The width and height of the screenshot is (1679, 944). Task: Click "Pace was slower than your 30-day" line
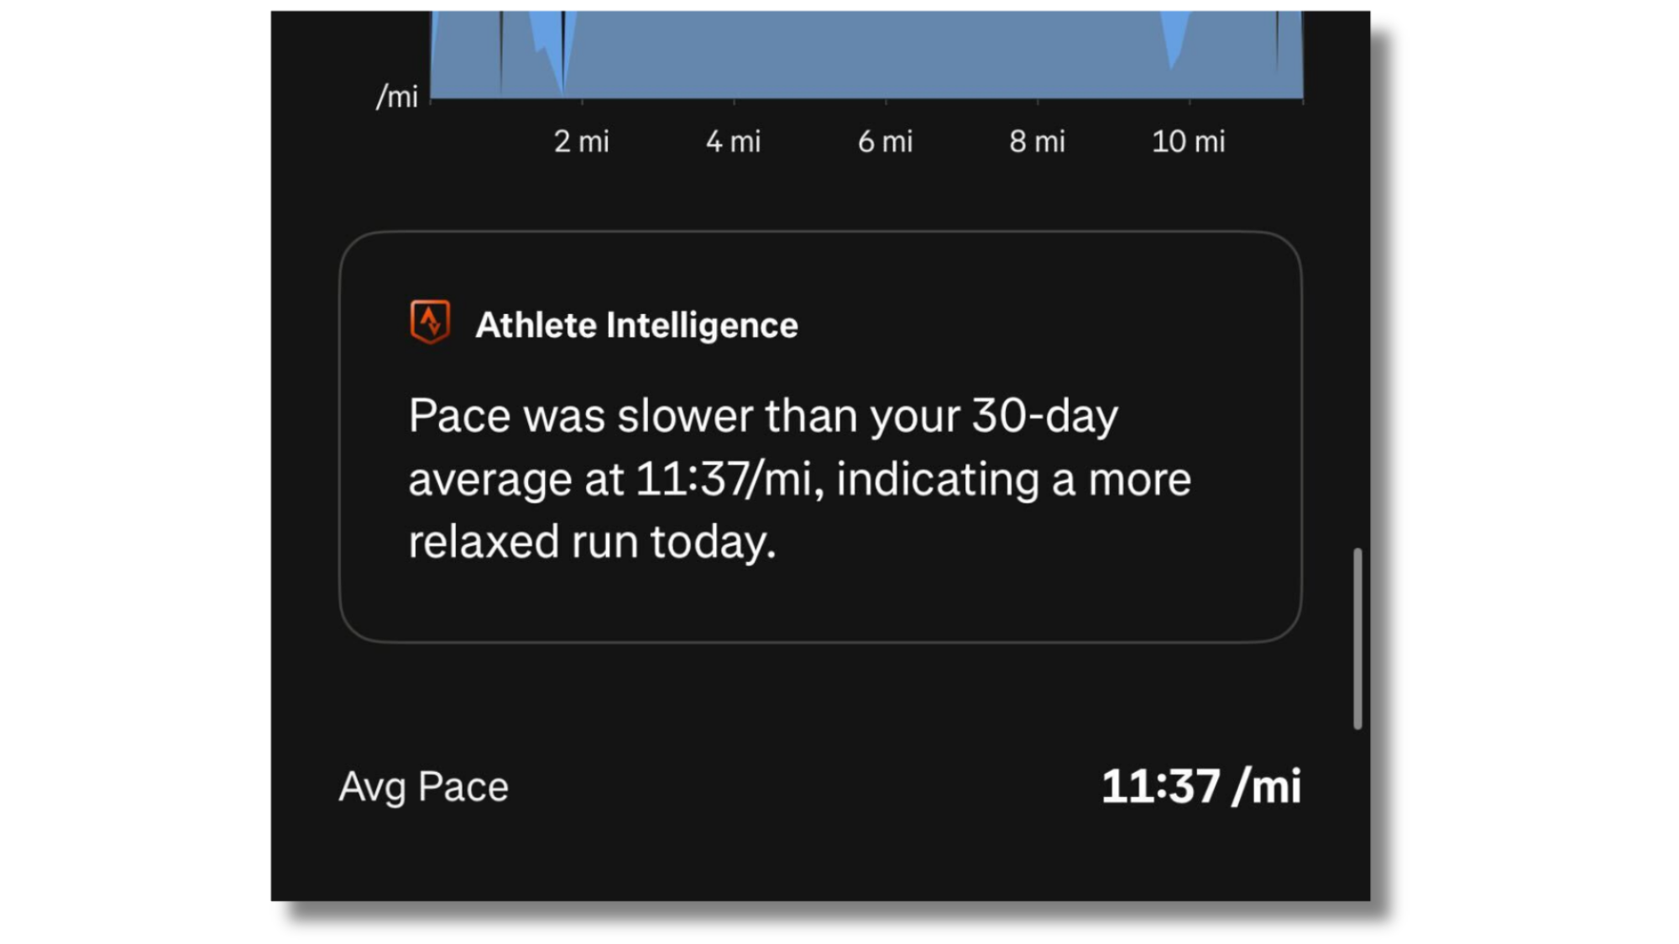point(762,416)
